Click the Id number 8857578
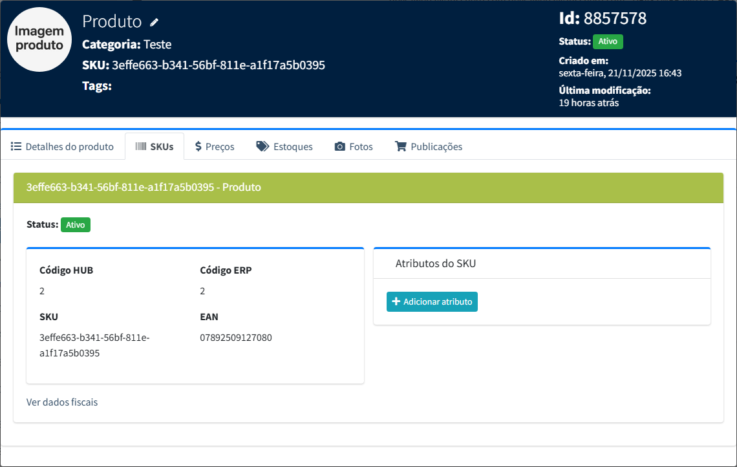The width and height of the screenshot is (737, 467). point(615,19)
